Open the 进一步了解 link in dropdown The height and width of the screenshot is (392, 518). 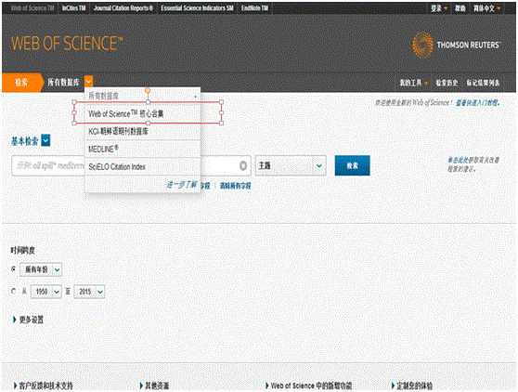pos(181,185)
